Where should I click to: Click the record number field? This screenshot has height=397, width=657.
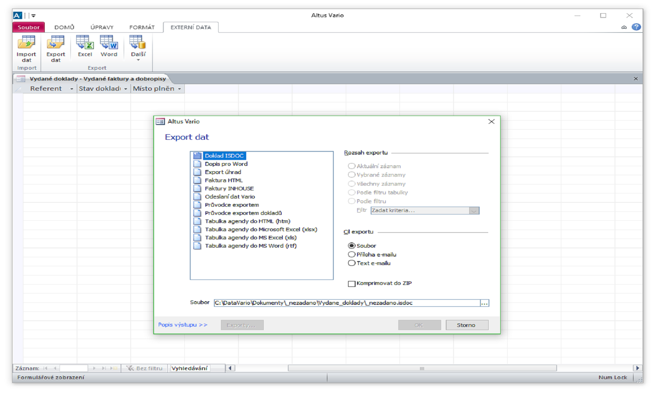click(74, 368)
